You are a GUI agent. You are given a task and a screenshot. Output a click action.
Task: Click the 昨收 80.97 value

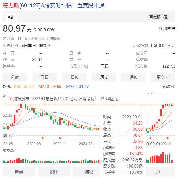coord(37,60)
